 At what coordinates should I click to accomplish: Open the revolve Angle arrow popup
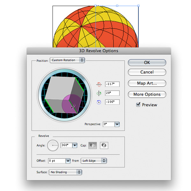click(75, 145)
